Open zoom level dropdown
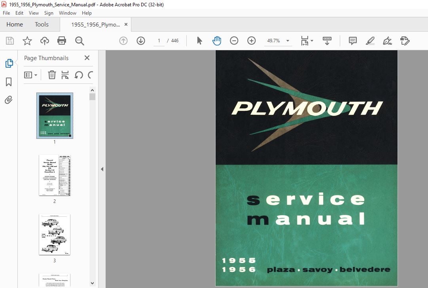This screenshot has height=288, width=428. pyautogui.click(x=288, y=41)
